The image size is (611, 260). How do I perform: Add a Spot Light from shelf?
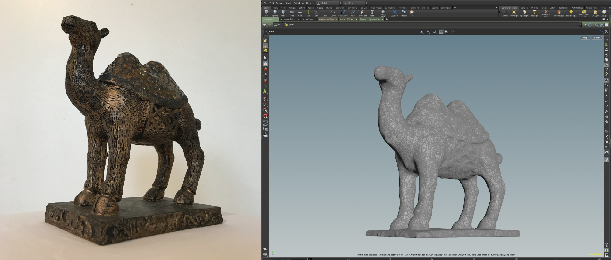[524, 13]
